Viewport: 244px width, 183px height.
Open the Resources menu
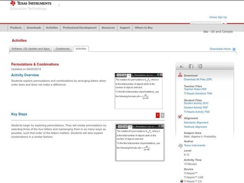pyautogui.click(x=108, y=28)
